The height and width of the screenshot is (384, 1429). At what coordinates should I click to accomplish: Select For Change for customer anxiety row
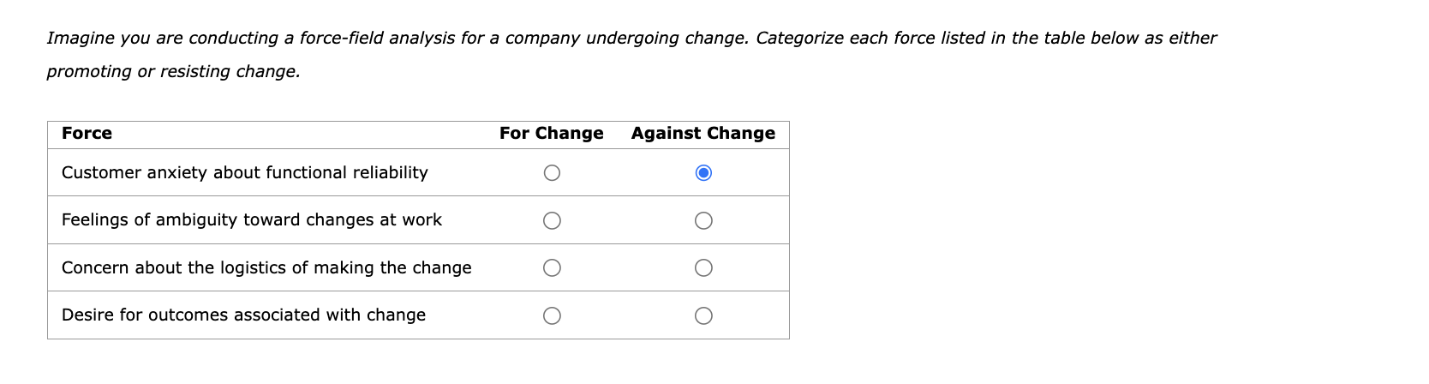[x=552, y=173]
